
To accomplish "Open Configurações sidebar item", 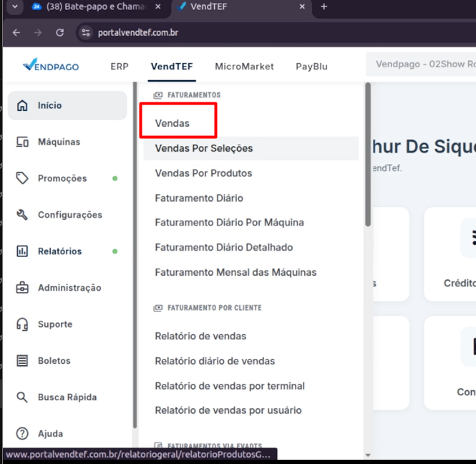I will point(67,215).
